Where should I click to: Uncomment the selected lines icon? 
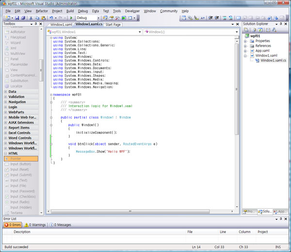point(231,18)
